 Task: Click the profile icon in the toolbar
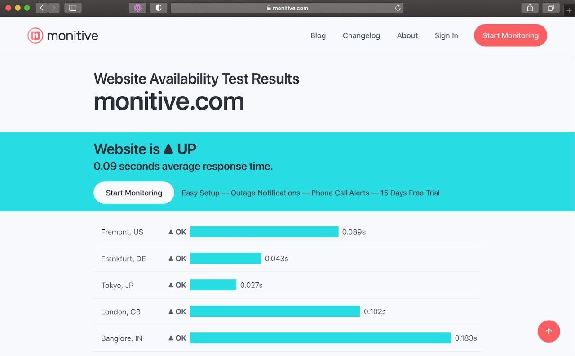pyautogui.click(x=137, y=8)
